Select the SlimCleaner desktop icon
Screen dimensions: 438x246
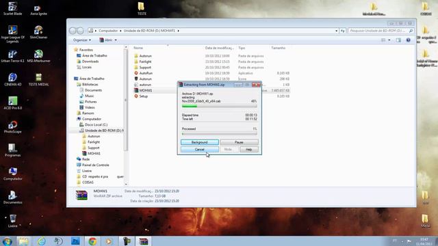(x=38, y=32)
